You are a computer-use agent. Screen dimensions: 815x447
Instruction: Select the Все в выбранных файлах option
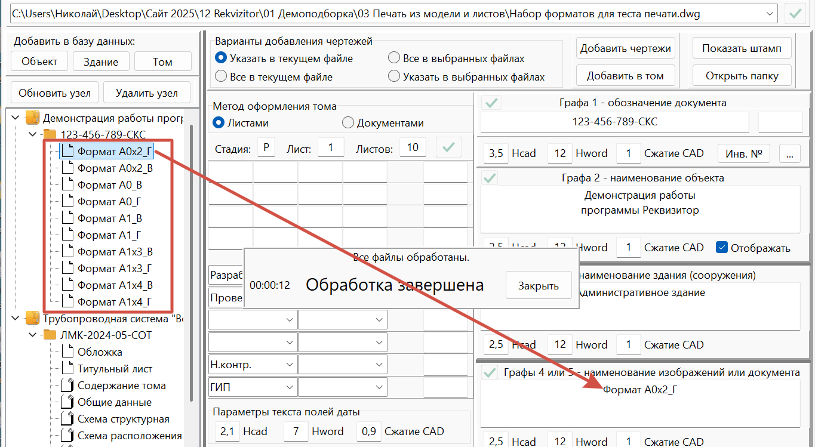click(393, 58)
